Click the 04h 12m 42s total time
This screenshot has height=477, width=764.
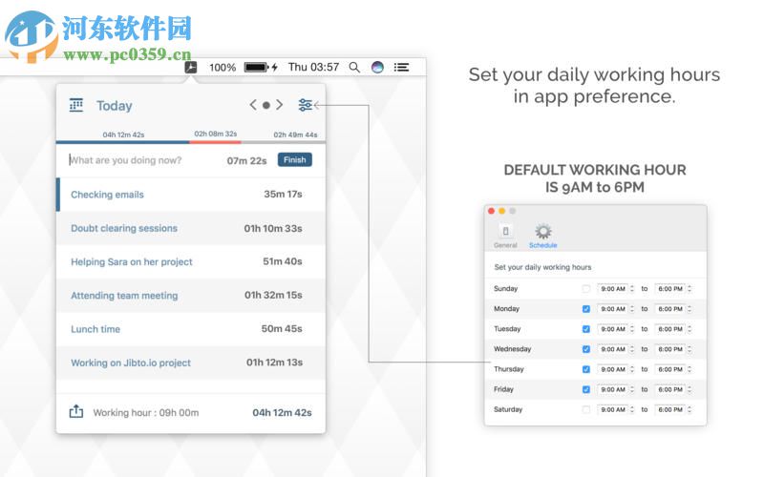[x=282, y=412]
